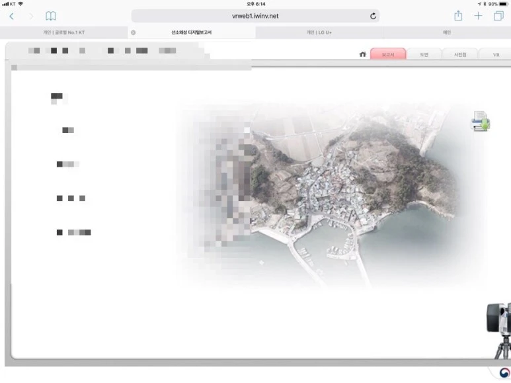Open the Safari share sheet icon
This screenshot has width=511, height=383.
click(458, 15)
